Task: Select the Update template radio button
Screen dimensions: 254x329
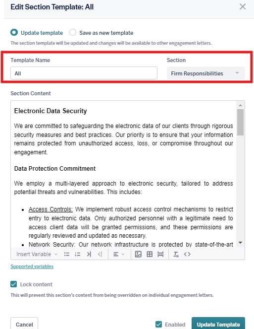Action: pos(14,33)
